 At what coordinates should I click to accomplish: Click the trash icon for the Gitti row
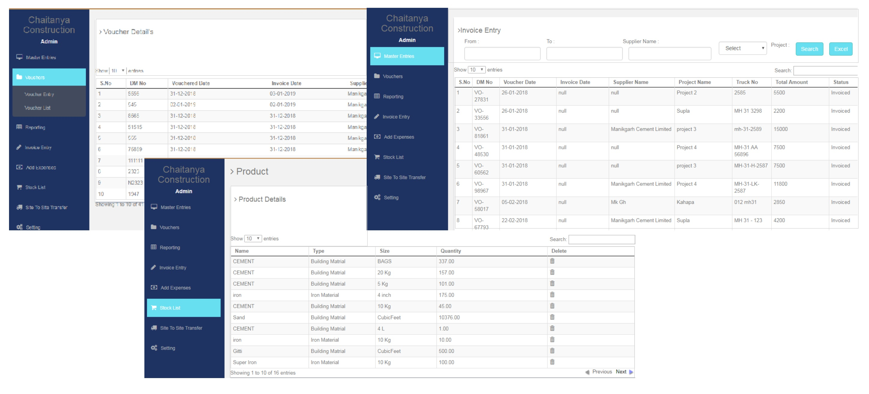552,350
